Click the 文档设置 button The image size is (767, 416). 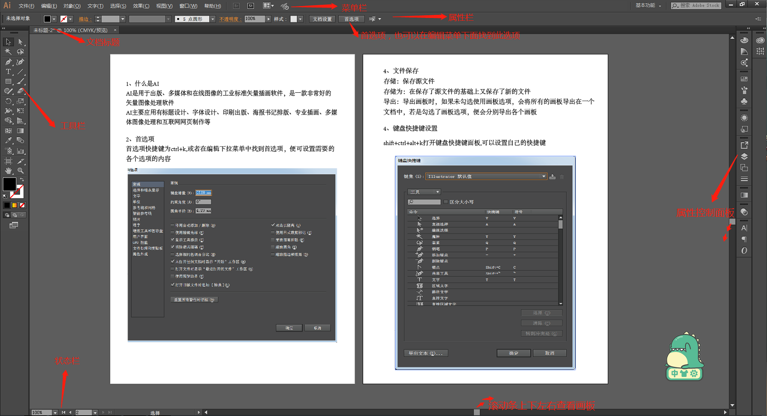click(322, 19)
